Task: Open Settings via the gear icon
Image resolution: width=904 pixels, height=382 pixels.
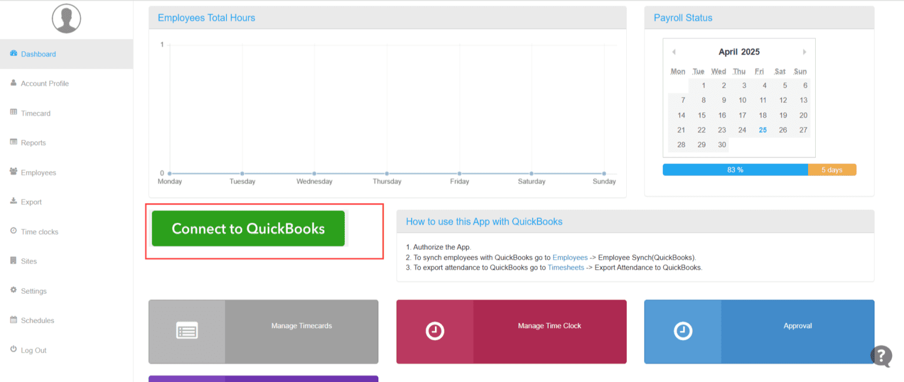Action: coord(13,290)
